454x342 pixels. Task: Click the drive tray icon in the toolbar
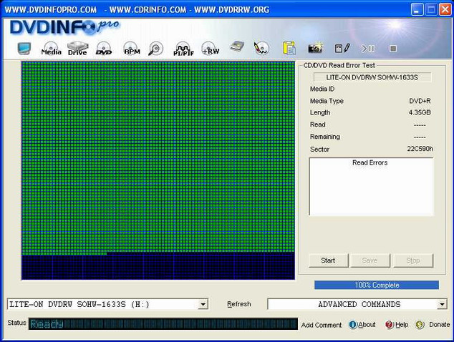pos(237,47)
